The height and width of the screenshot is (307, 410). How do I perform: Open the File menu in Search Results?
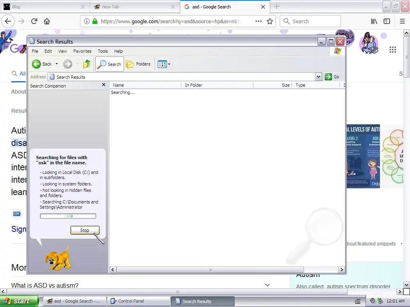tap(35, 51)
